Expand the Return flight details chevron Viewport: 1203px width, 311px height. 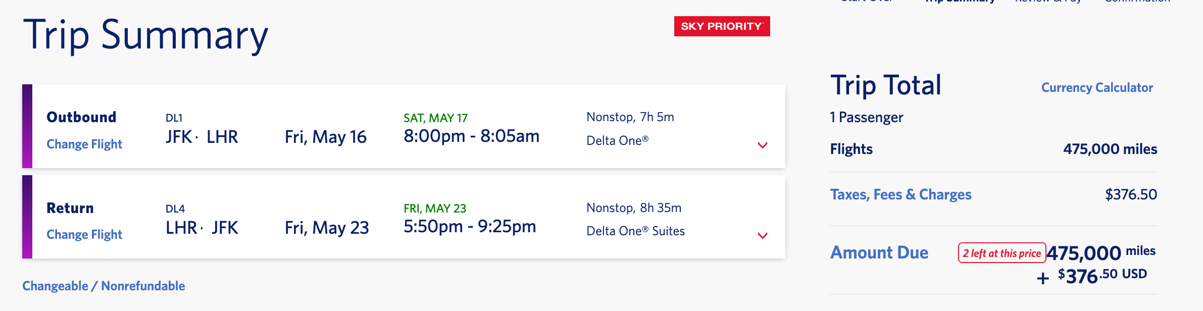(763, 236)
